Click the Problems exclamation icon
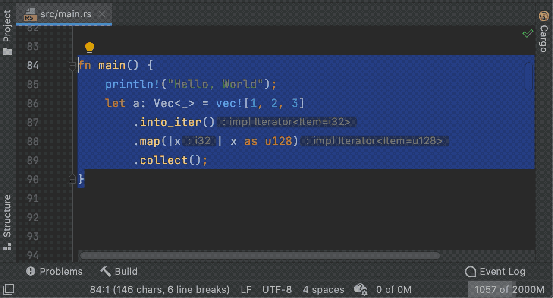This screenshot has width=553, height=298. [30, 271]
